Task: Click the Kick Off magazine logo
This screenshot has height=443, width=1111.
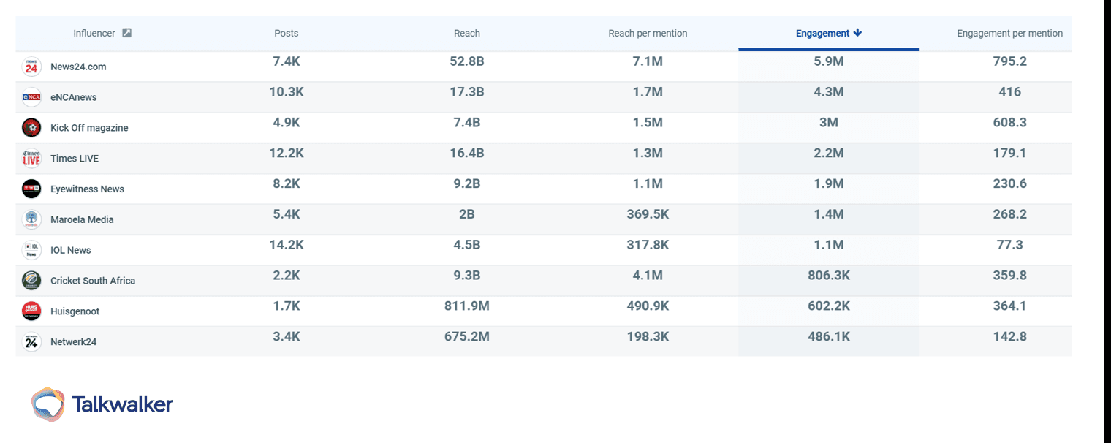Action: coord(31,126)
